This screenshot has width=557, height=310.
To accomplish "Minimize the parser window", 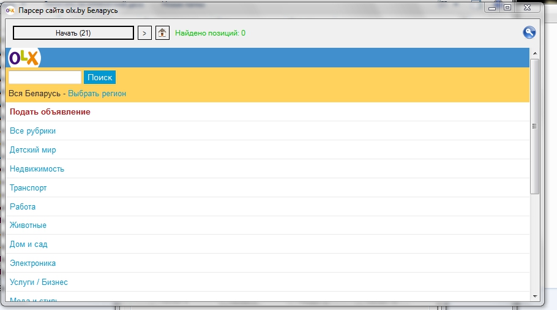I will (492, 7).
